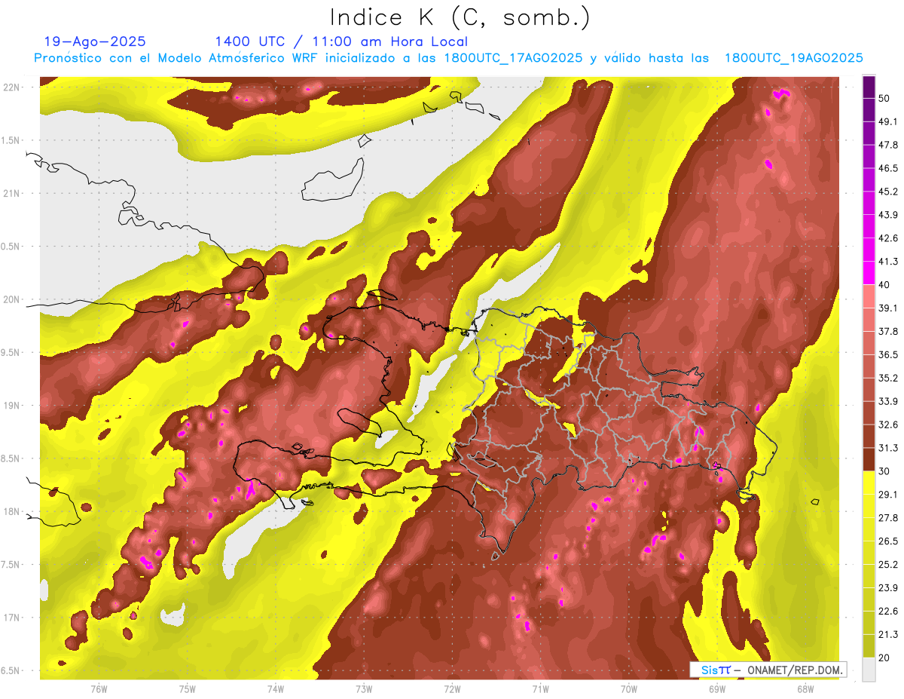Viewport: 904px width, 699px height.
Task: Click the longitude label '76W'
Action: (x=99, y=688)
